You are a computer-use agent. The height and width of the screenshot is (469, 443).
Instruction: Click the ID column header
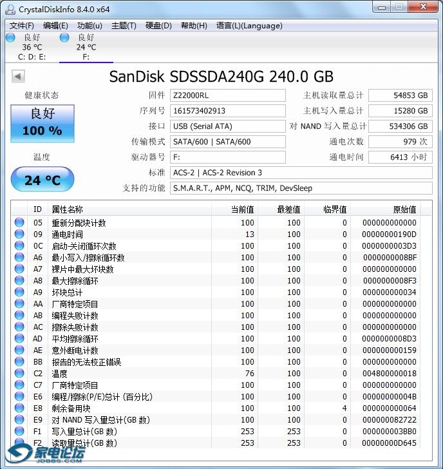coord(37,209)
